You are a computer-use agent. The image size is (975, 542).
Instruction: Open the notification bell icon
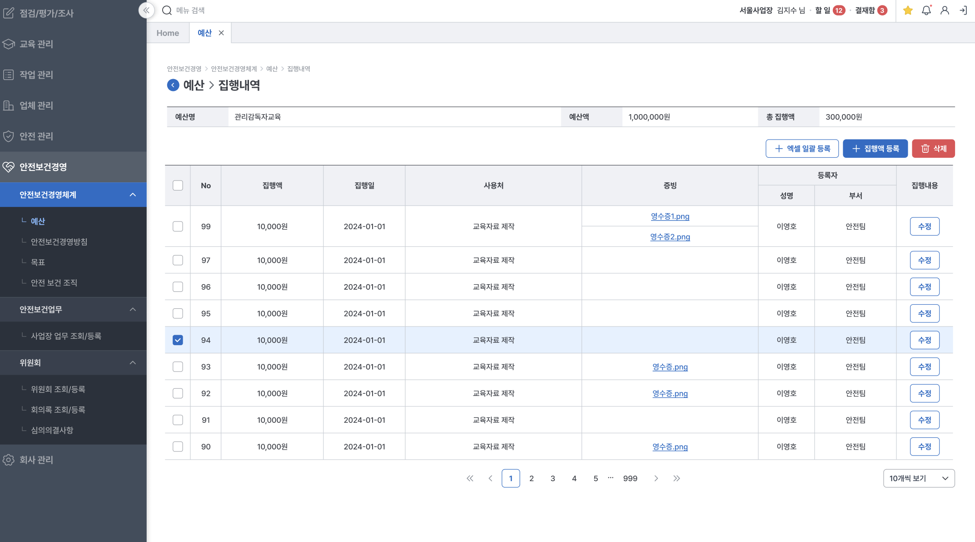click(926, 10)
